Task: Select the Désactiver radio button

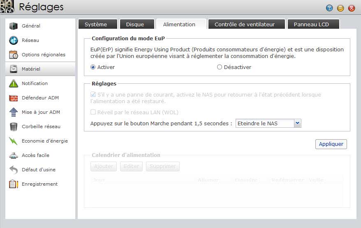Action: (x=219, y=67)
